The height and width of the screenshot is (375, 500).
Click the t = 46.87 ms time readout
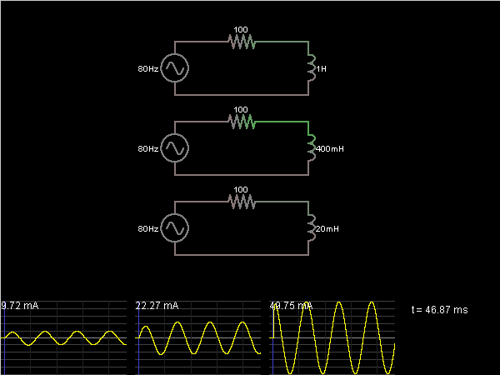pyautogui.click(x=440, y=310)
